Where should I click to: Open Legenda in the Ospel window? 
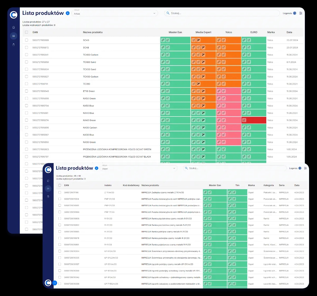[295, 168]
